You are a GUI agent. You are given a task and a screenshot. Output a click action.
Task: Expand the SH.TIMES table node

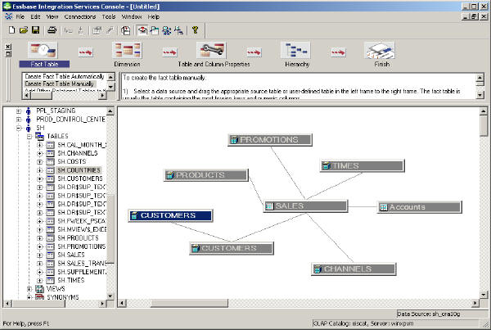coord(39,280)
